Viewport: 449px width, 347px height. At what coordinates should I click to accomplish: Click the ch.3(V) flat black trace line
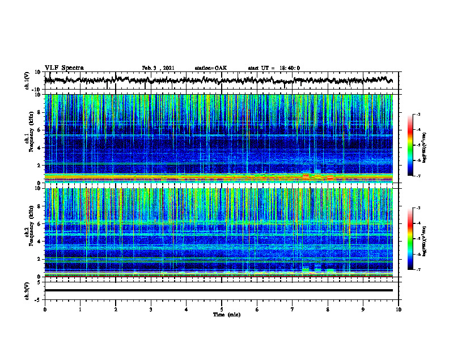coord(219,290)
